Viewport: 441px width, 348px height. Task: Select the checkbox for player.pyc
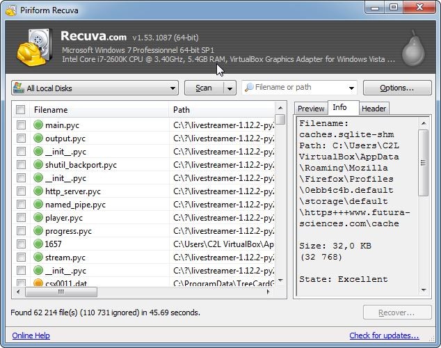point(21,217)
